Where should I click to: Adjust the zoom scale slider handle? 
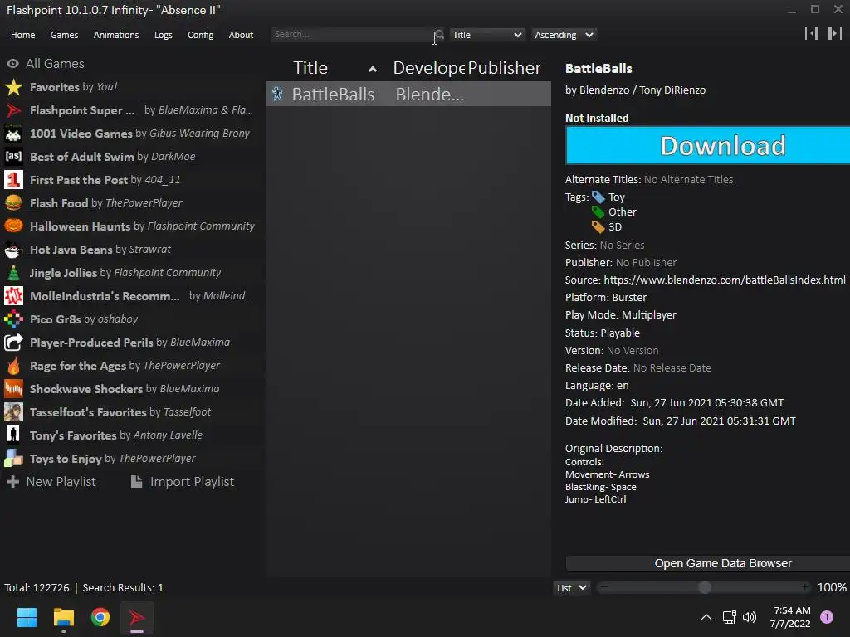(704, 587)
